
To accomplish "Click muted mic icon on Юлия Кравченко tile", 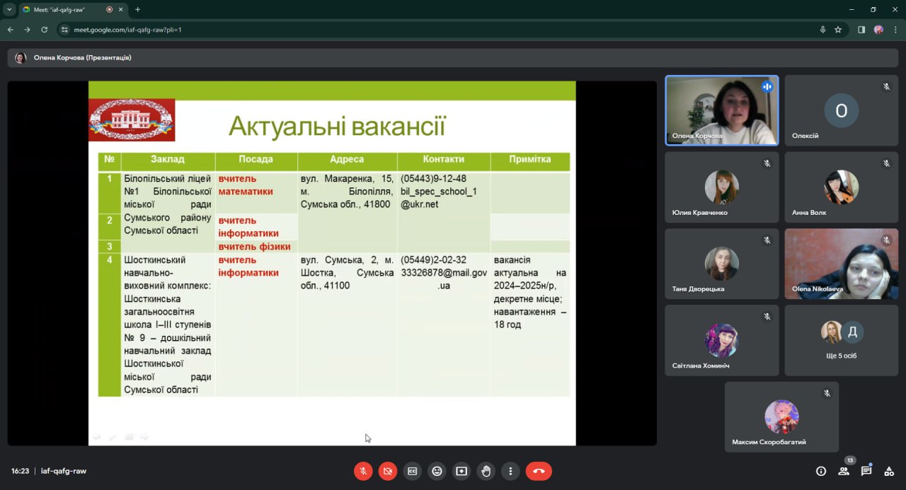I will (767, 163).
